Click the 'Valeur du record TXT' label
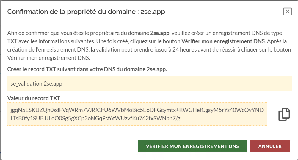 34,98
